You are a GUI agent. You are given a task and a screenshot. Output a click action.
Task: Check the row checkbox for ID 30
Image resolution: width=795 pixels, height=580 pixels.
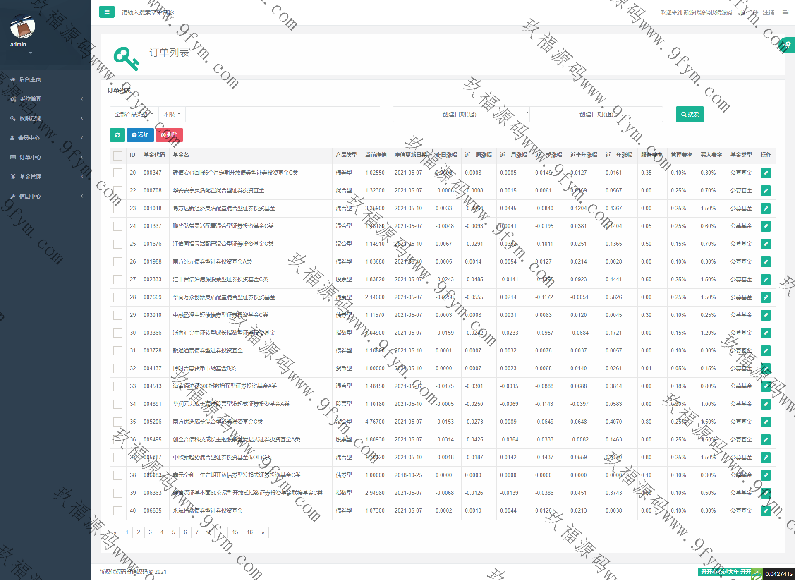118,333
